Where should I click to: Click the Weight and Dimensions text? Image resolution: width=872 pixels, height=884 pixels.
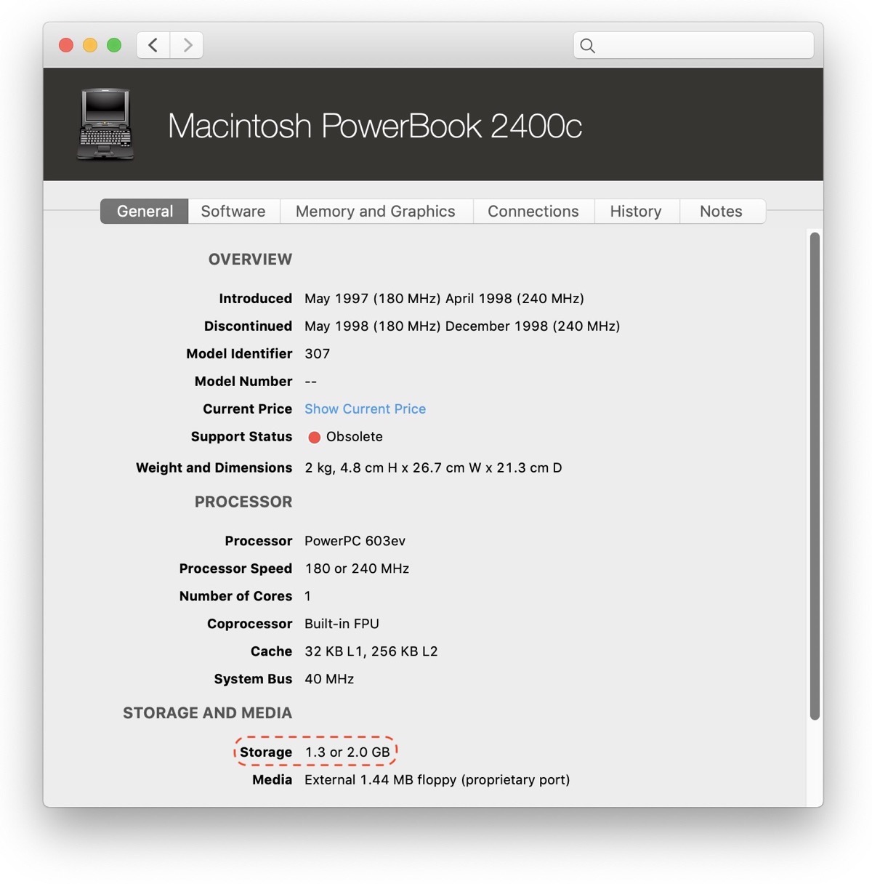point(214,467)
